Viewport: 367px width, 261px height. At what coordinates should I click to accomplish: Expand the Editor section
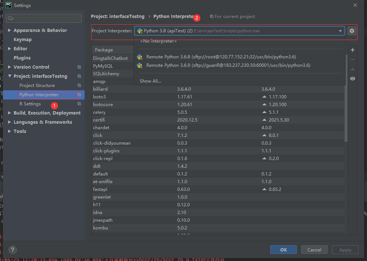point(9,48)
